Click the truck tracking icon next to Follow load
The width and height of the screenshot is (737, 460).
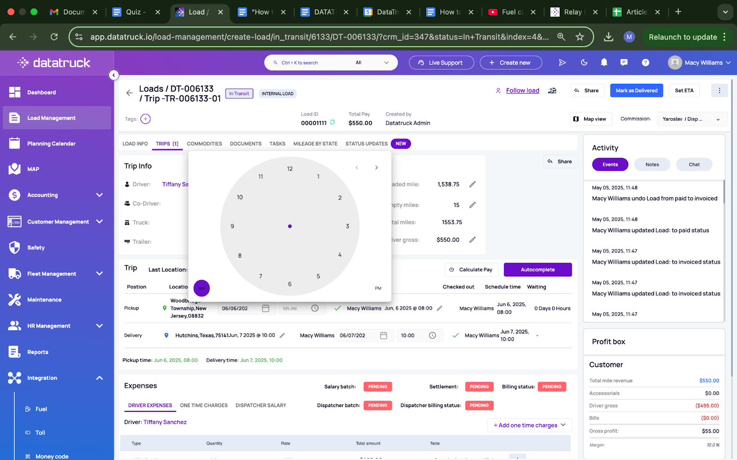point(552,91)
